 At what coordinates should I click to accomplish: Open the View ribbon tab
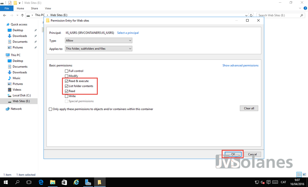(x=48, y=8)
